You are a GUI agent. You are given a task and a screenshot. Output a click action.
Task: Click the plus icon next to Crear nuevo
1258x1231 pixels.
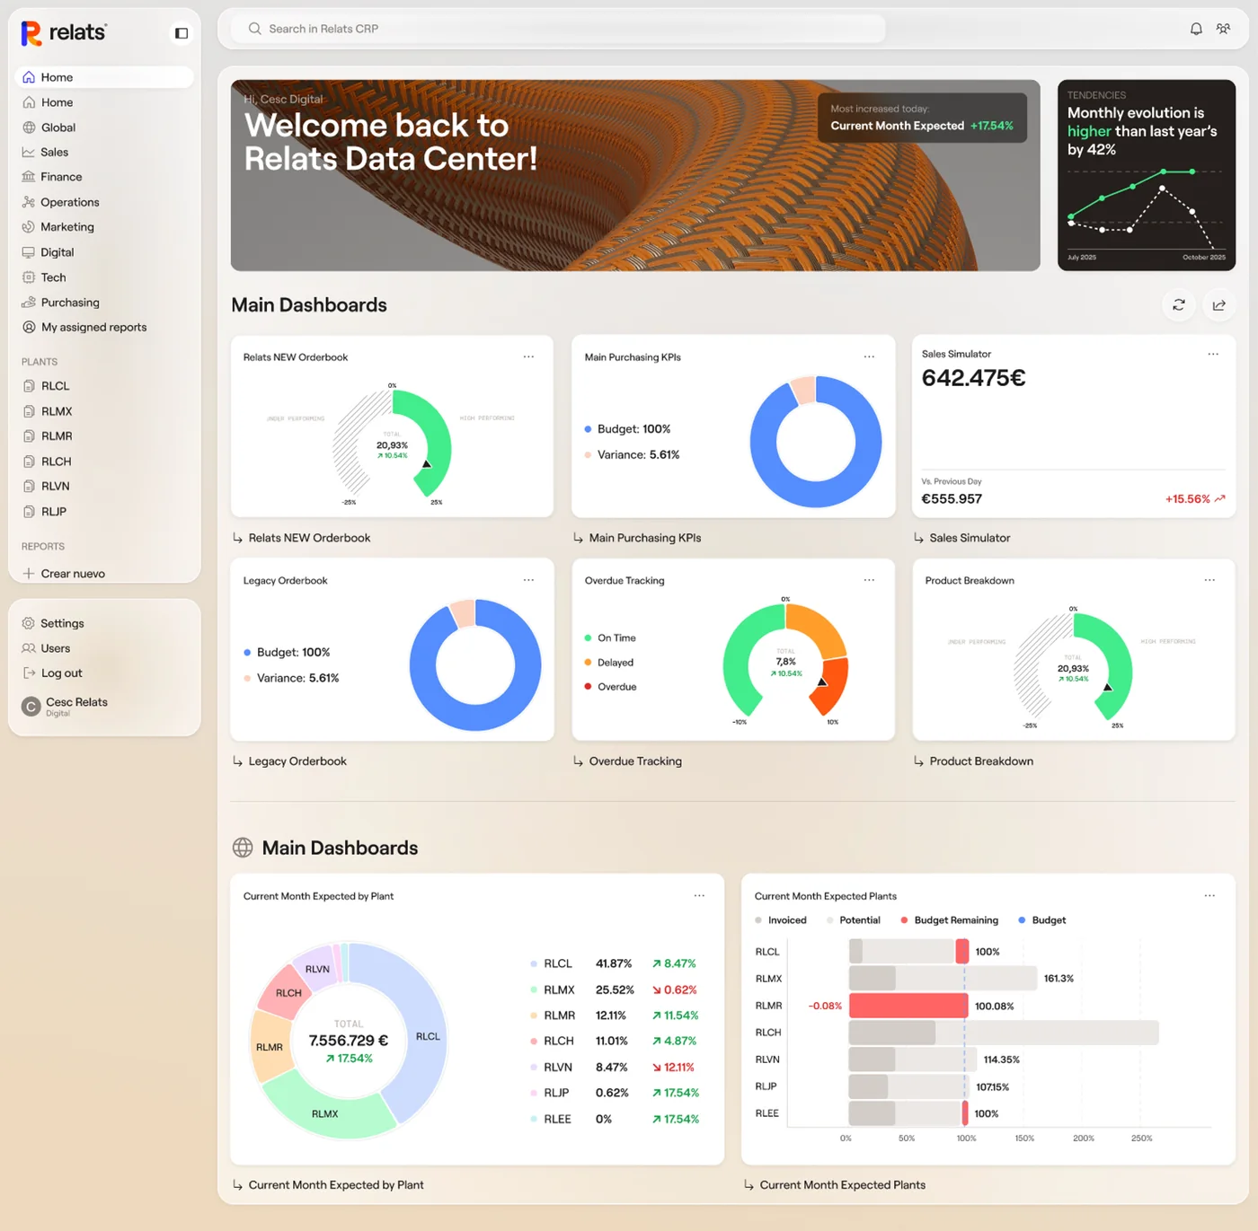29,574
